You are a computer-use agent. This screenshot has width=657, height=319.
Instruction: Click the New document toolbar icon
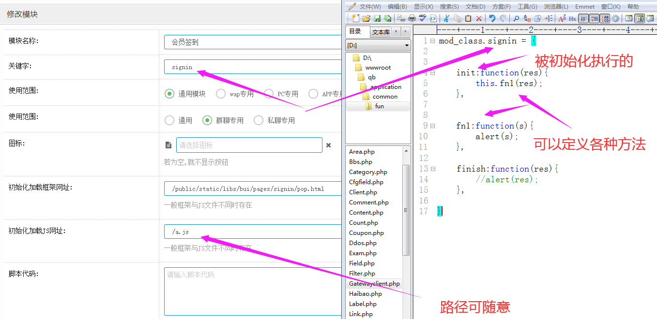(356, 18)
